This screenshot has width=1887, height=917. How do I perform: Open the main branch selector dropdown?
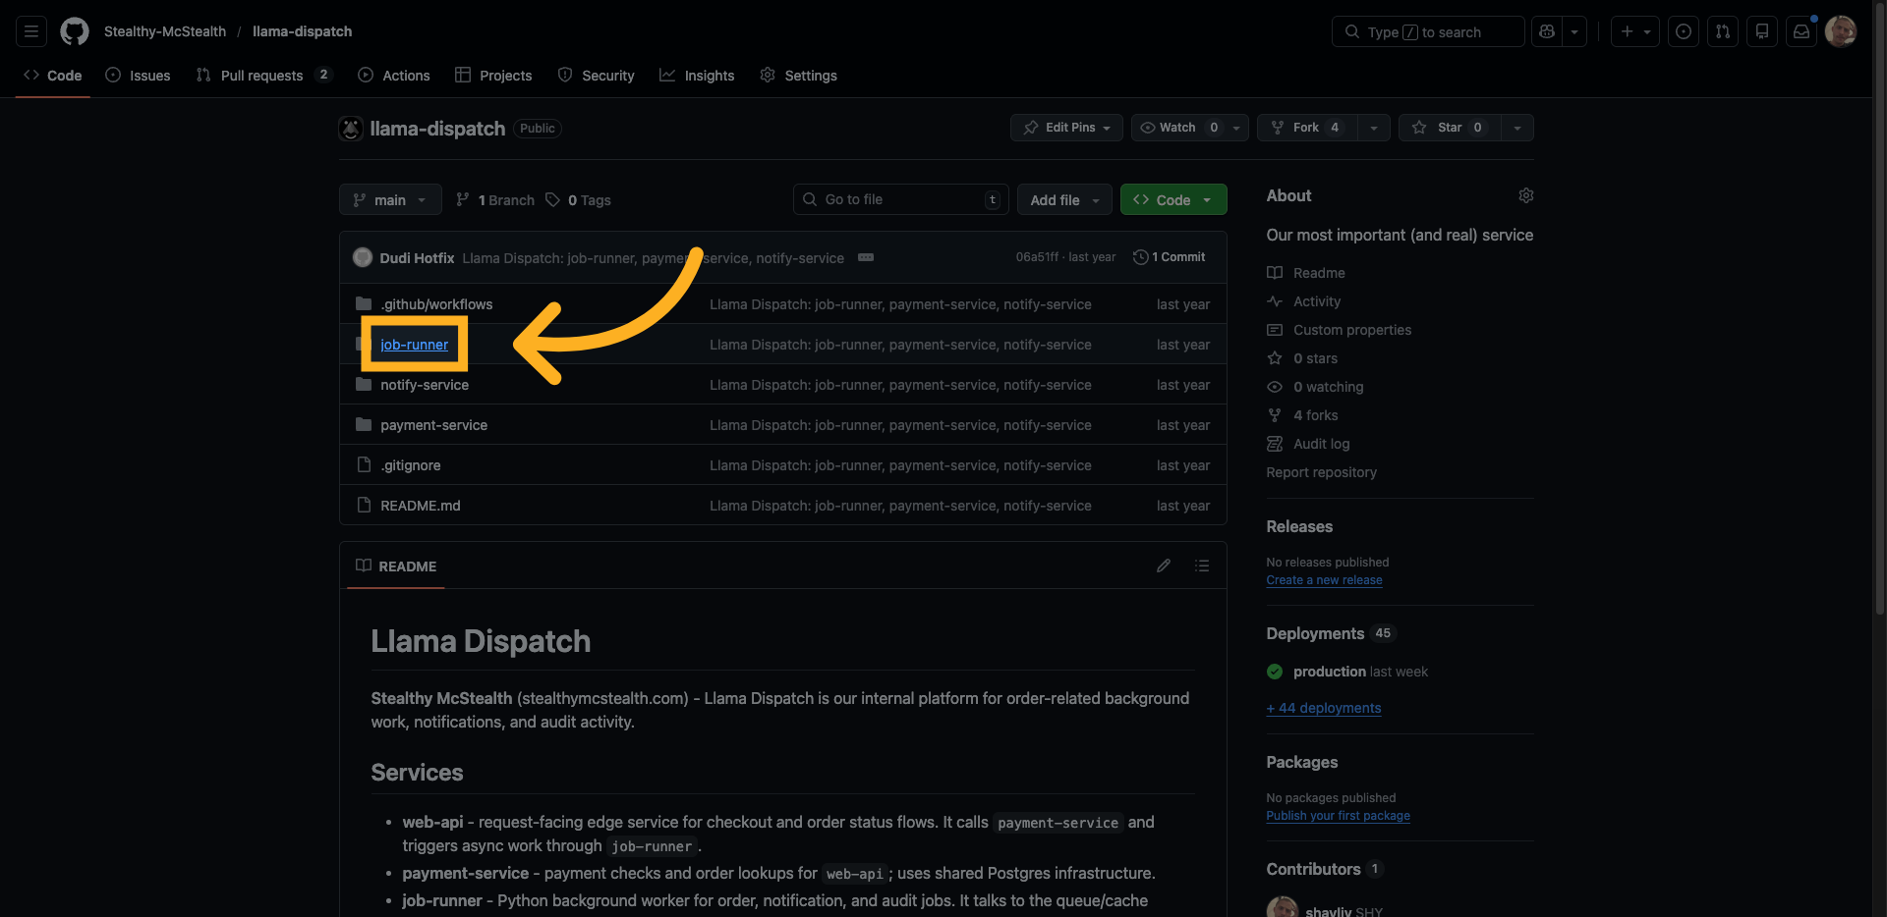[390, 199]
